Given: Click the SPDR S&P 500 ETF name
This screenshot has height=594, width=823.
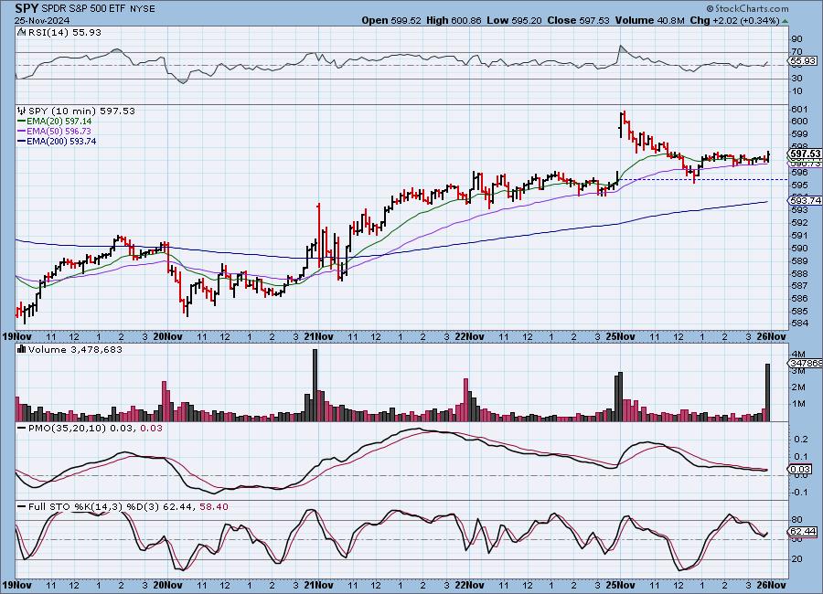Looking at the screenshot, I should (x=82, y=9).
